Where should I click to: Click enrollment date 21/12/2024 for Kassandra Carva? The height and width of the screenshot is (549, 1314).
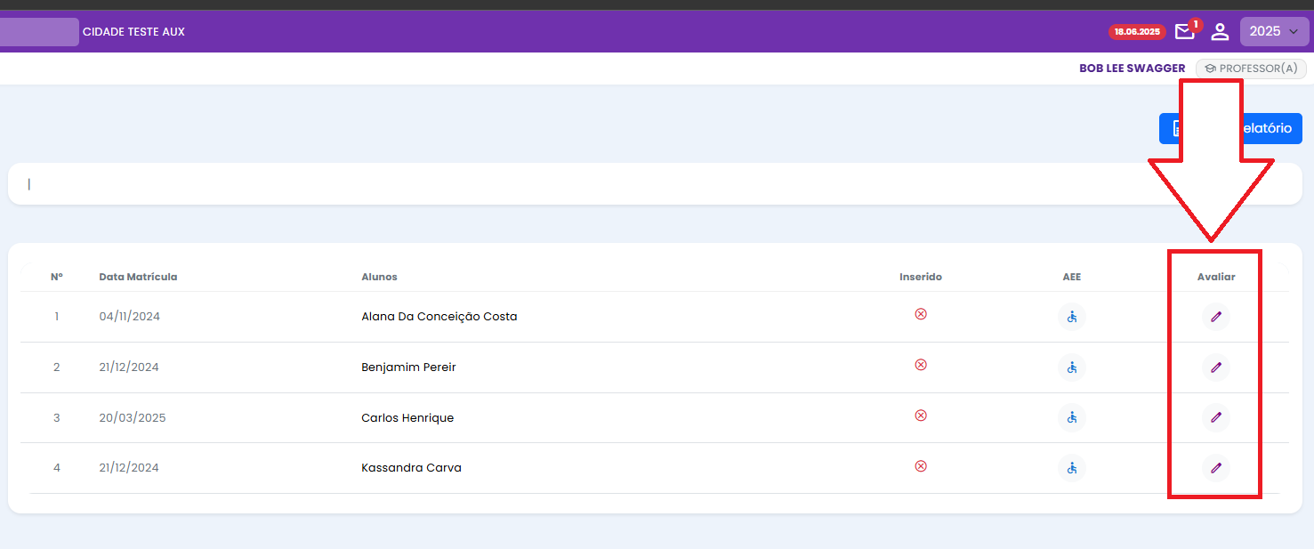coord(129,468)
